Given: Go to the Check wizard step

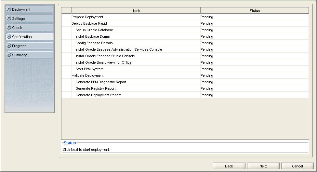Looking at the screenshot, I should (x=30, y=28).
